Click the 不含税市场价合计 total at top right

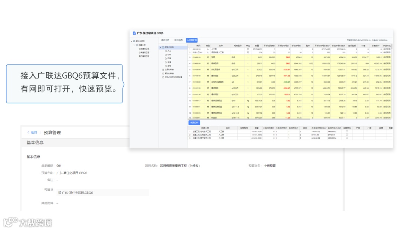[x=359, y=40]
